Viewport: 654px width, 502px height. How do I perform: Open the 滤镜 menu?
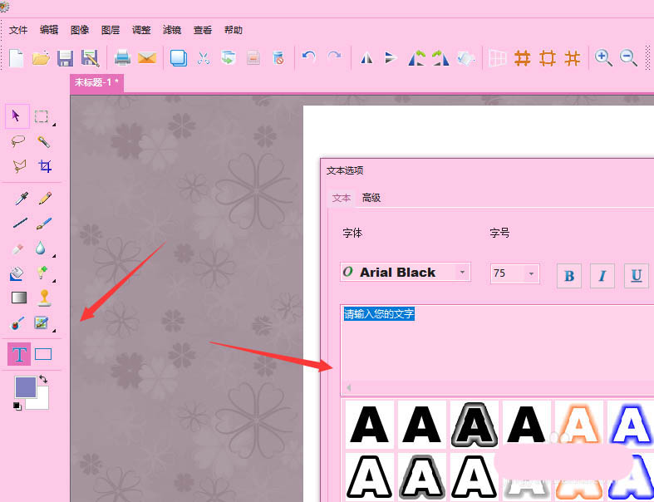(172, 30)
